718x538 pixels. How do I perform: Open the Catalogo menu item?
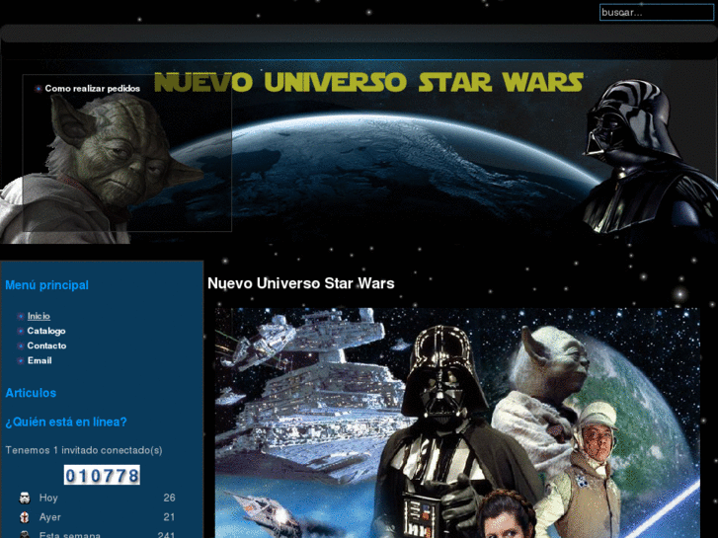tap(46, 331)
